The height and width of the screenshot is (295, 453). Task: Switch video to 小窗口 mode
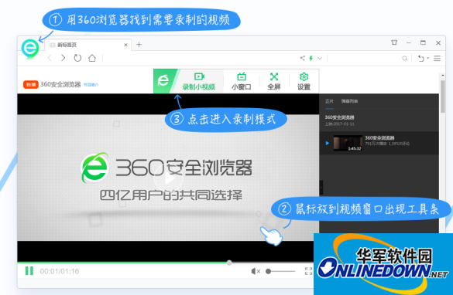(x=242, y=82)
